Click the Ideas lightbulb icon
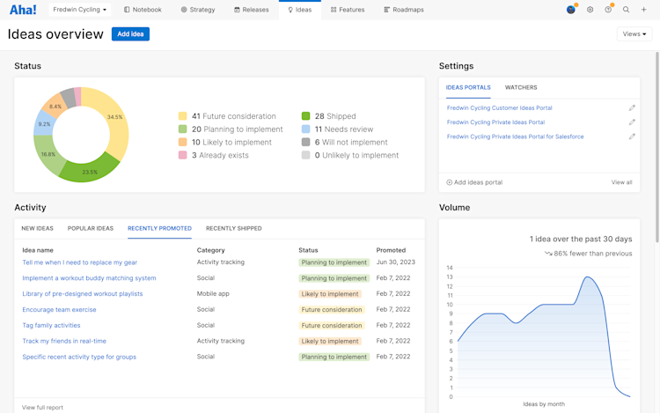The height and width of the screenshot is (413, 660). click(290, 10)
